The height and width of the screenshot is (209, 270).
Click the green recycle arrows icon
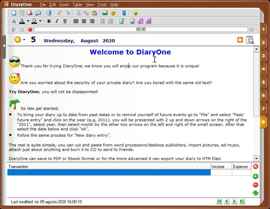coord(255,193)
